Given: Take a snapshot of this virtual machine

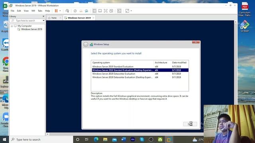Looking at the screenshot, I should (x=75, y=11).
